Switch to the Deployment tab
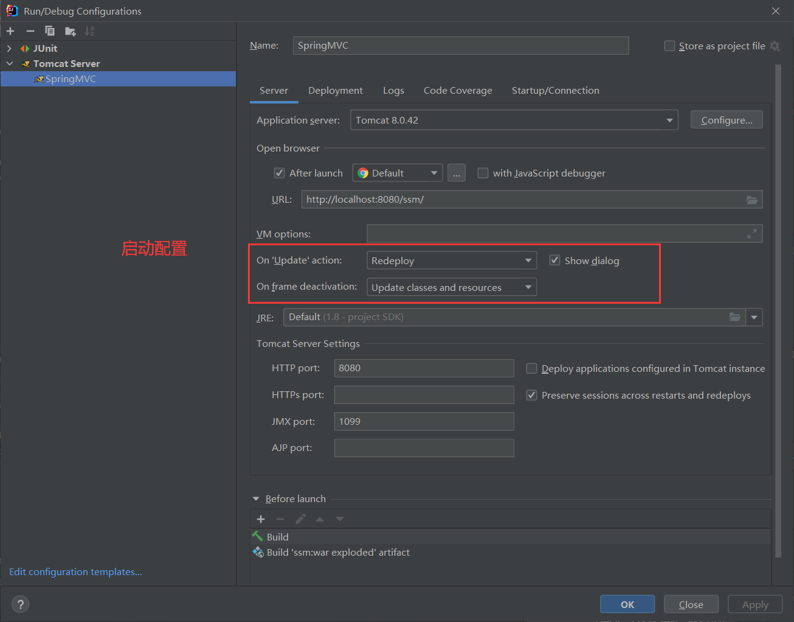The image size is (794, 622). tap(336, 91)
